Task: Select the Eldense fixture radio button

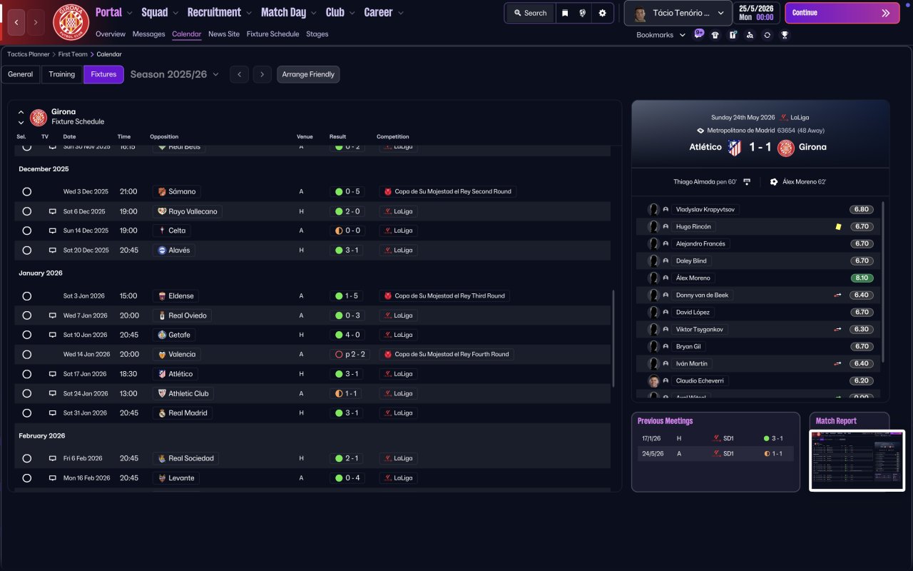Action: point(27,295)
